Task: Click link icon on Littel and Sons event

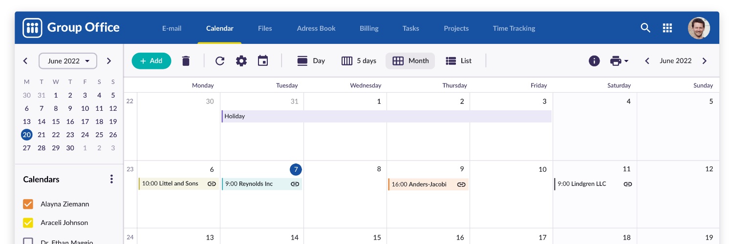Action: [212, 184]
